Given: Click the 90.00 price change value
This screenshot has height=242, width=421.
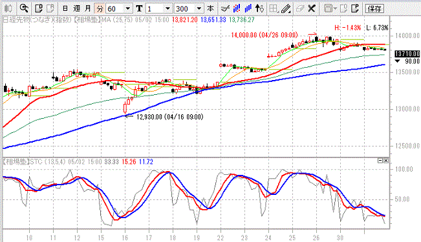Looking at the screenshot, I should click(x=412, y=62).
